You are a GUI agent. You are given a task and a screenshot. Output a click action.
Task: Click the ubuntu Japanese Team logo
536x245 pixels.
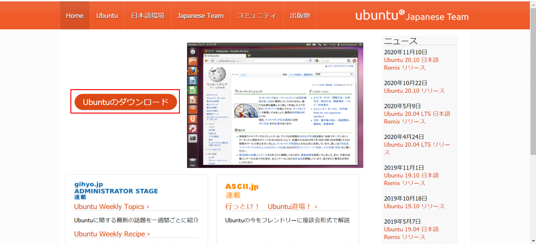pos(412,16)
